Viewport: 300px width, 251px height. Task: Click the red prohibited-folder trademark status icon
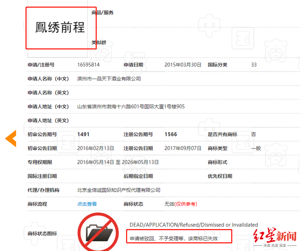[98, 232]
